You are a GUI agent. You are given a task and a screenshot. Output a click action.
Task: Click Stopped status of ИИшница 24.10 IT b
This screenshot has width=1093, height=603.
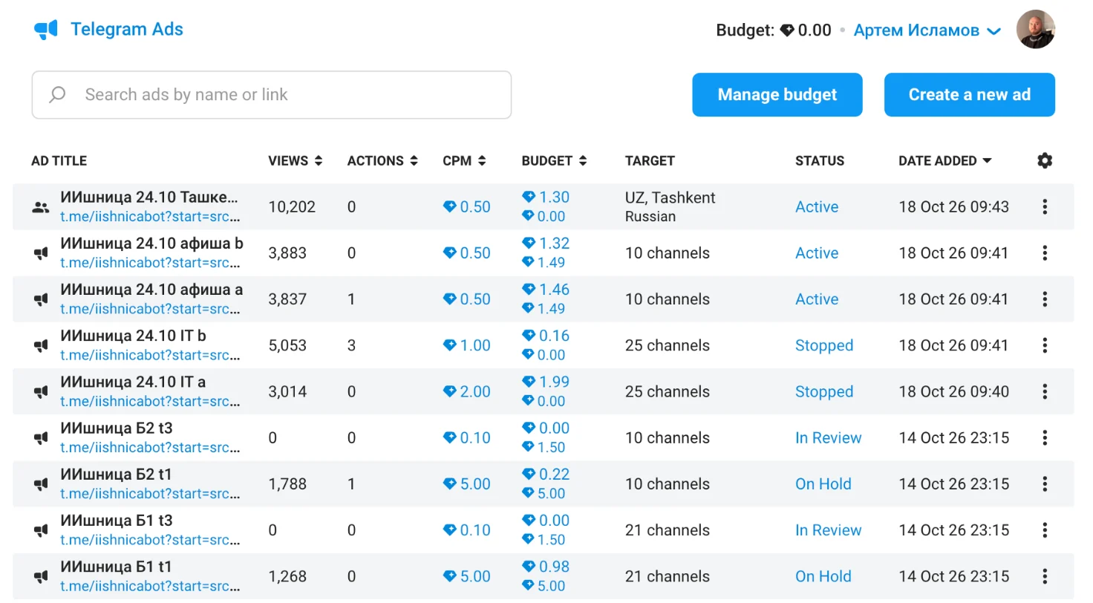[824, 345]
